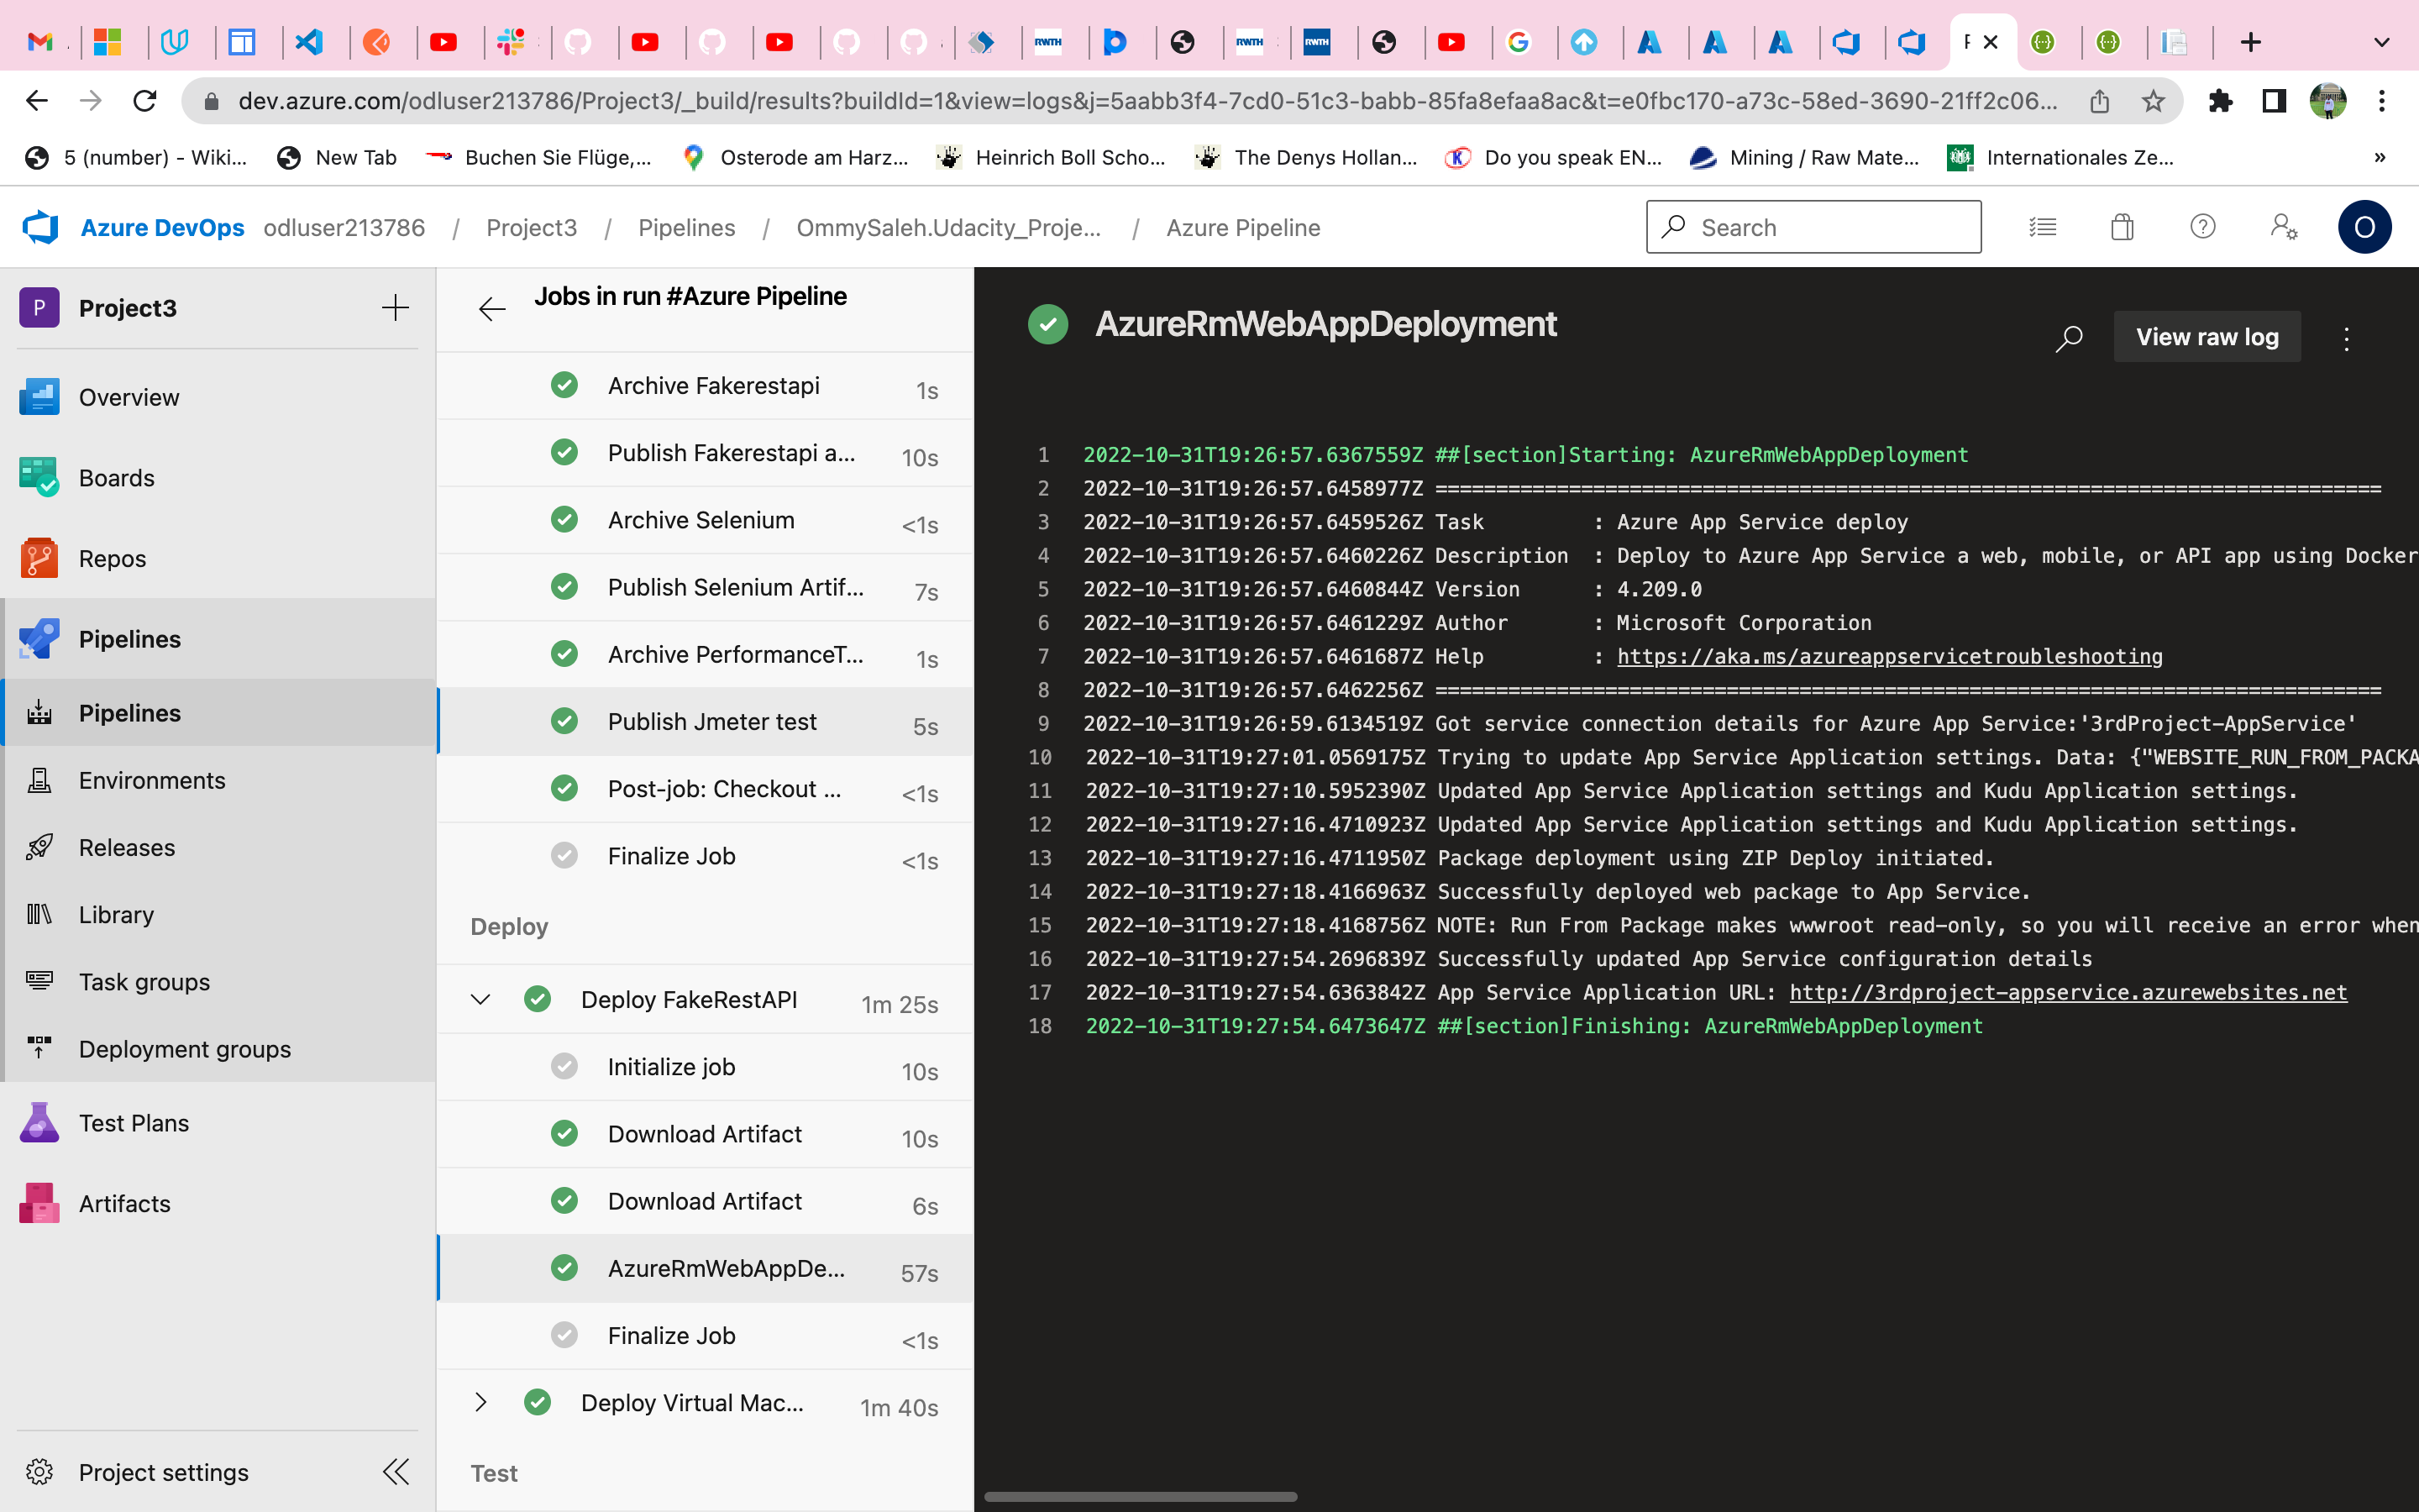Open Repos in the sidebar
Viewport: 2419px width, 1512px height.
click(x=112, y=558)
